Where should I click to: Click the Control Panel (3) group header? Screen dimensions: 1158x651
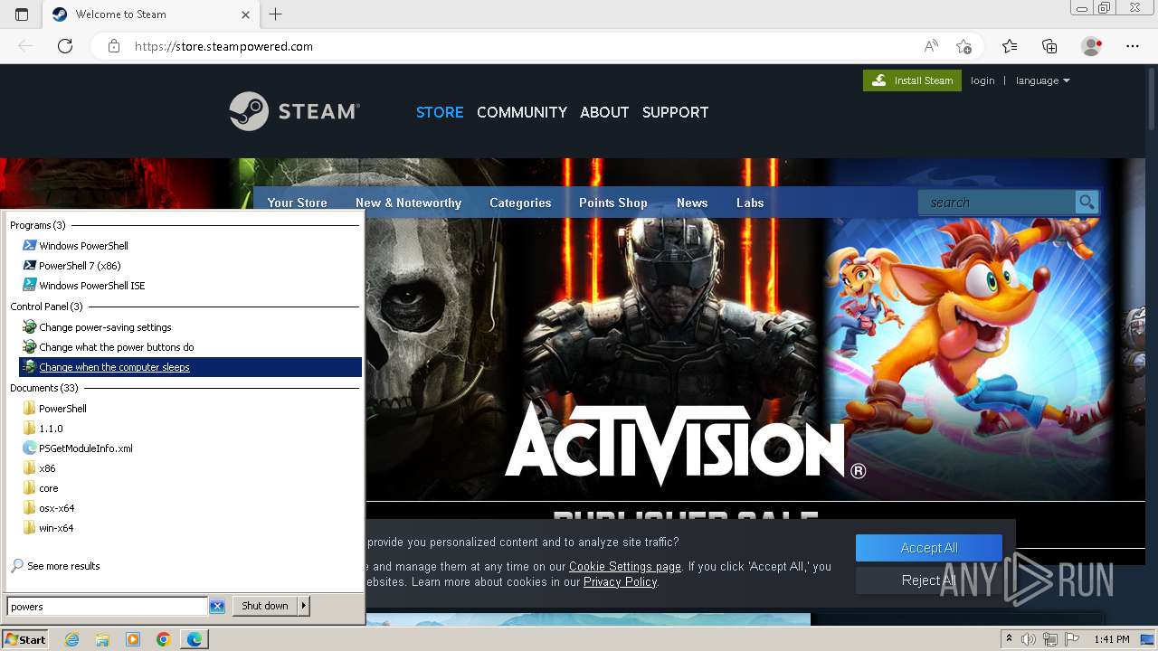pos(46,307)
